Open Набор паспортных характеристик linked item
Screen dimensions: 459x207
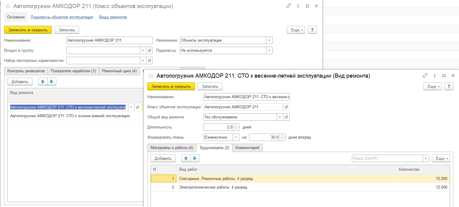(149, 61)
